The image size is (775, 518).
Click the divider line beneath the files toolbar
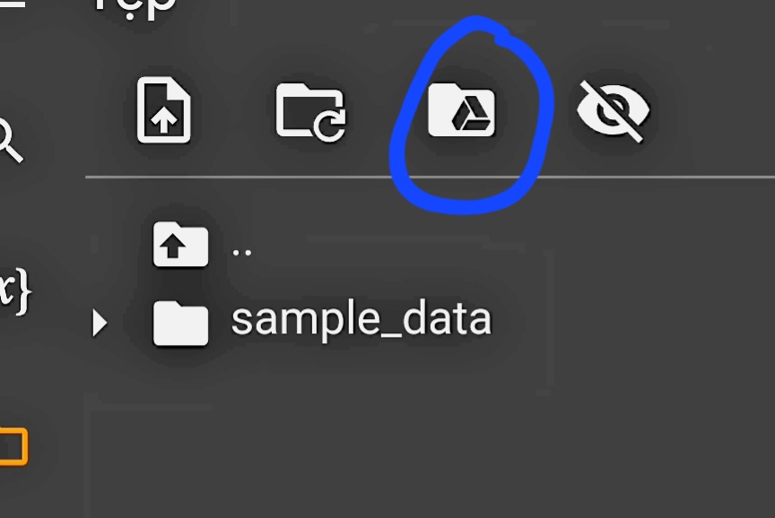pyautogui.click(x=430, y=177)
